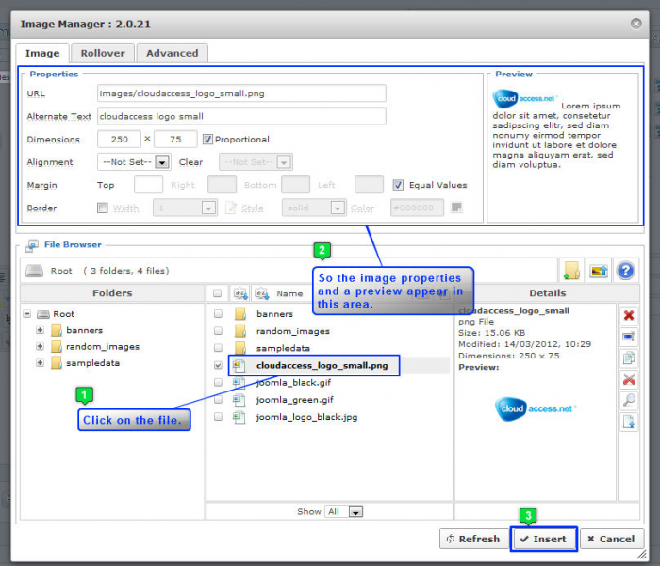Image resolution: width=660 pixels, height=566 pixels.
Task: Open the blue Help question mark
Action: [625, 271]
